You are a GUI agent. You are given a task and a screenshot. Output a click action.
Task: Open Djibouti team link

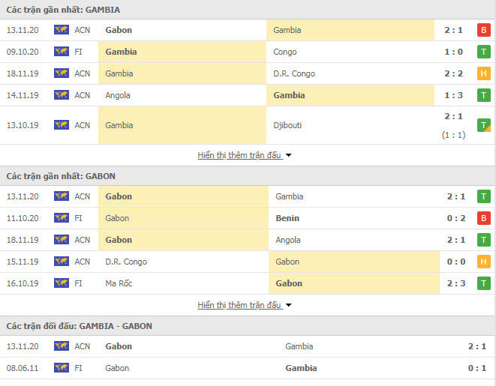click(287, 125)
